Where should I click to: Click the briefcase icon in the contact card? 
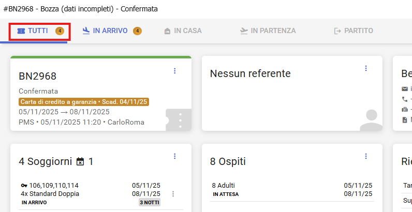tap(405, 110)
